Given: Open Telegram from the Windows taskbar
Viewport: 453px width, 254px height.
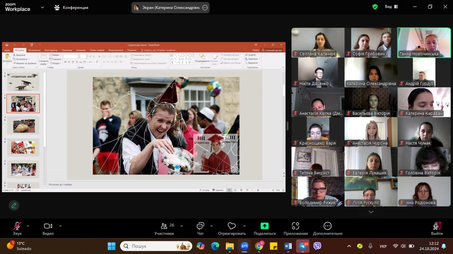Looking at the screenshot, I should (x=303, y=246).
